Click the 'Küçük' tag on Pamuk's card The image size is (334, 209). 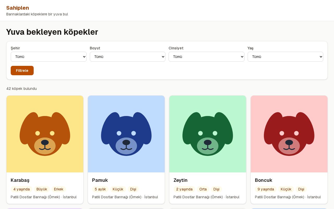(118, 189)
